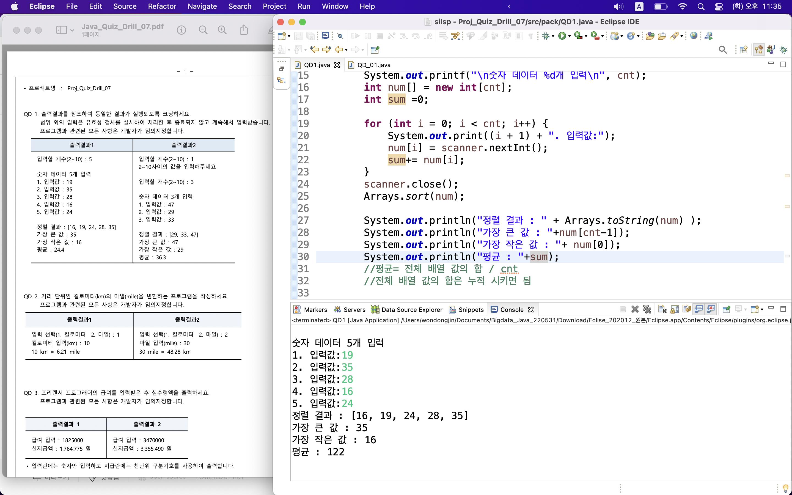Open the Markers view tab
792x495 pixels.
tap(315, 310)
